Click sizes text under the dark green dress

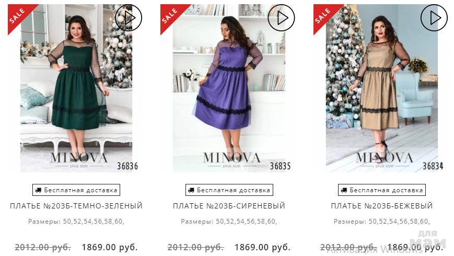coord(76,222)
